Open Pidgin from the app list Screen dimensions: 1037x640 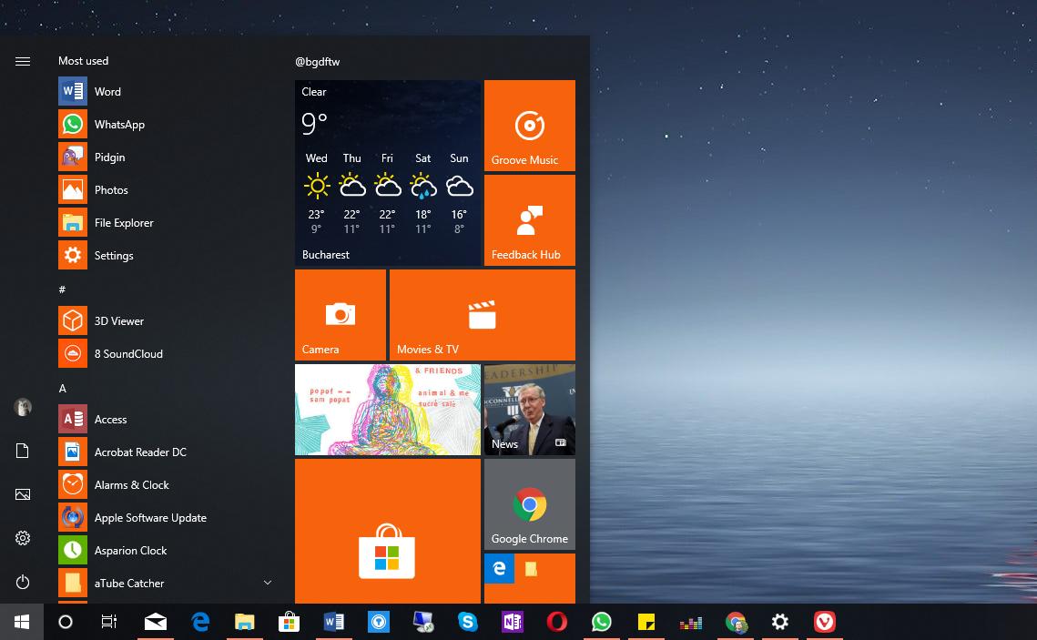click(x=166, y=157)
